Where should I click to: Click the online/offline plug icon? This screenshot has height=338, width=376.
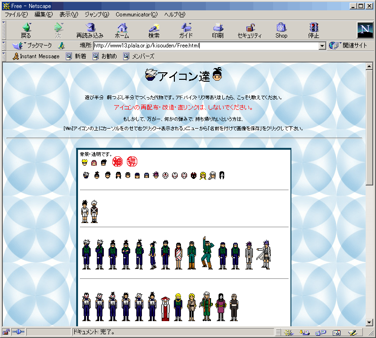[18, 332]
